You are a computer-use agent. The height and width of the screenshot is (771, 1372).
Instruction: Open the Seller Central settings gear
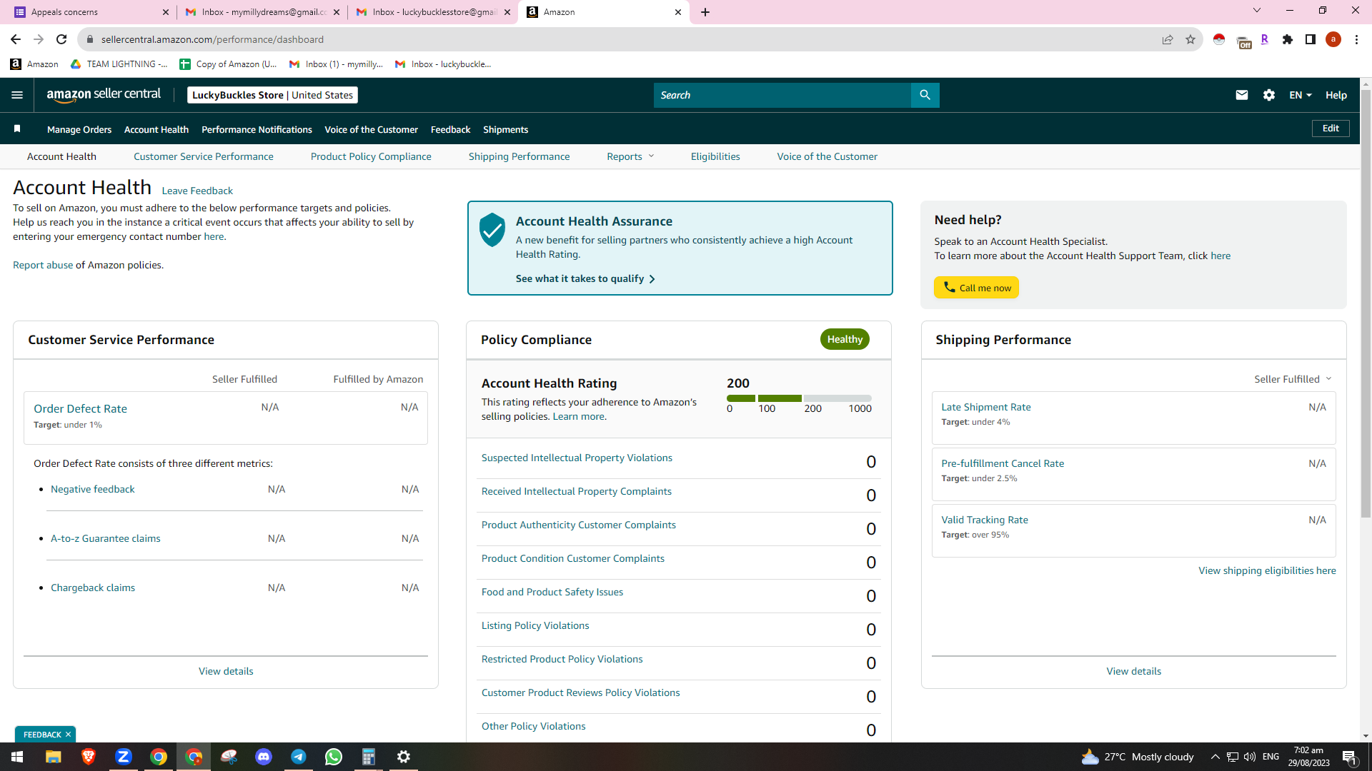coord(1269,95)
